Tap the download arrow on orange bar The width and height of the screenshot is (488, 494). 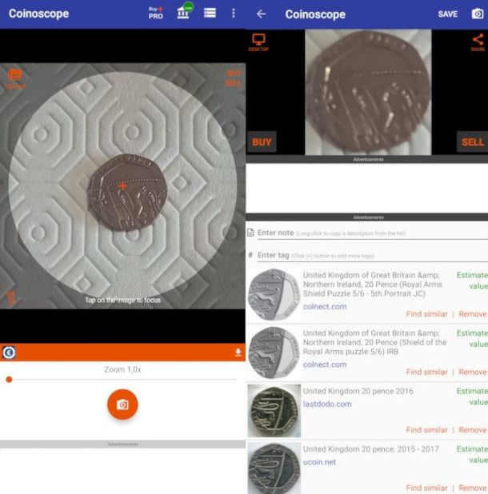click(x=238, y=353)
